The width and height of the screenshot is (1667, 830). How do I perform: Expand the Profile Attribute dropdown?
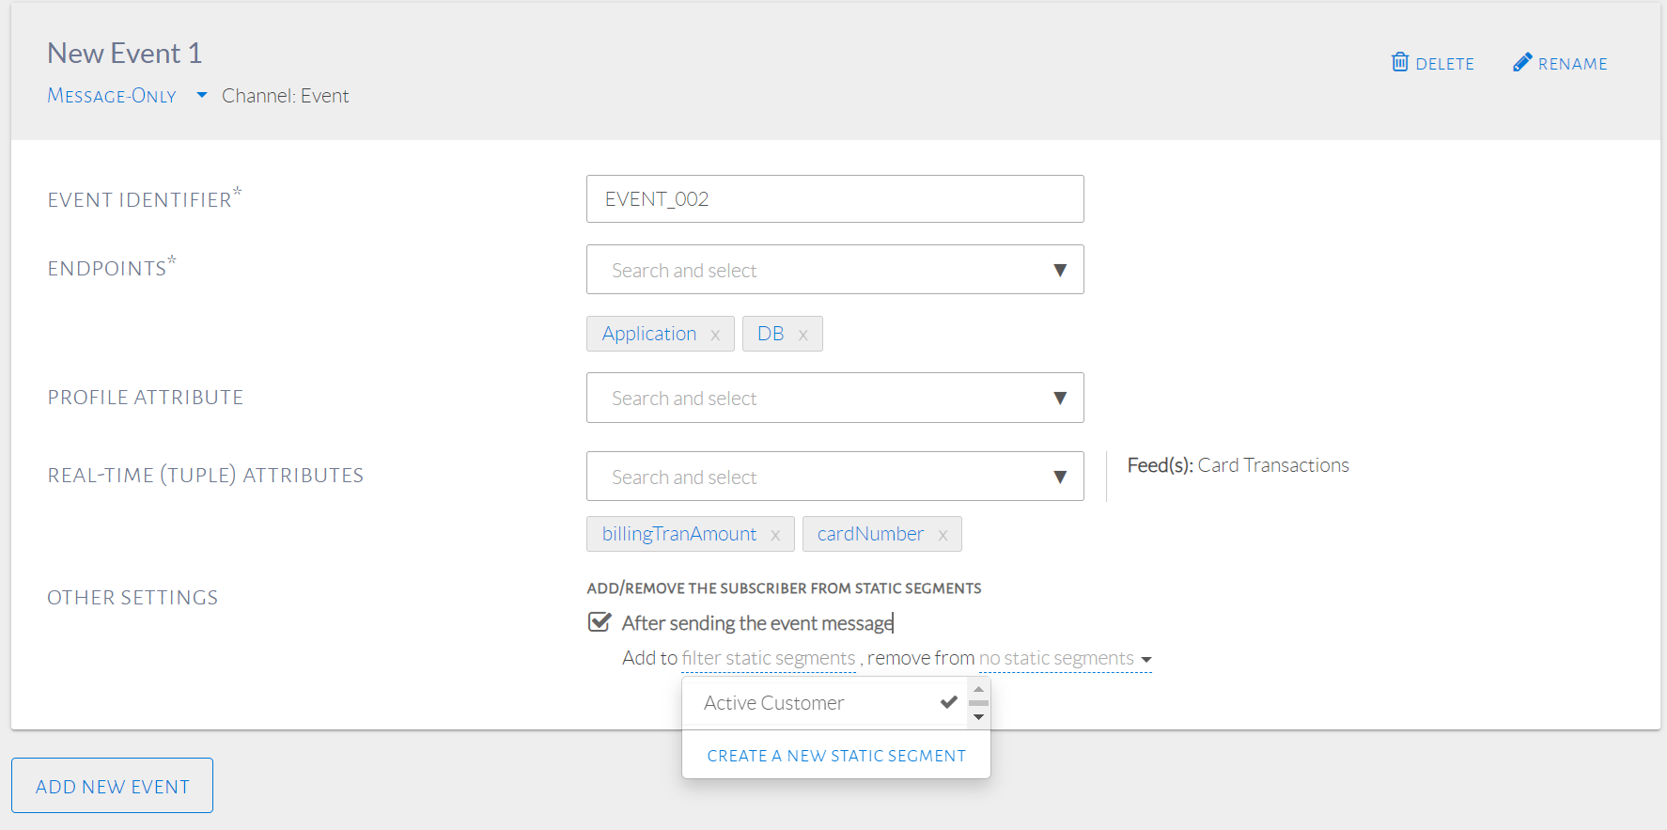(1060, 398)
